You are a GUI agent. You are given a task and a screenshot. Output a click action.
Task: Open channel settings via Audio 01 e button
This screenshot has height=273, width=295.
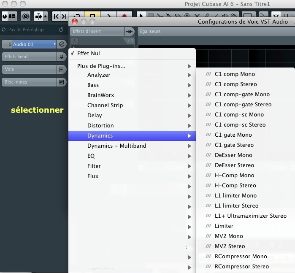pos(62,44)
